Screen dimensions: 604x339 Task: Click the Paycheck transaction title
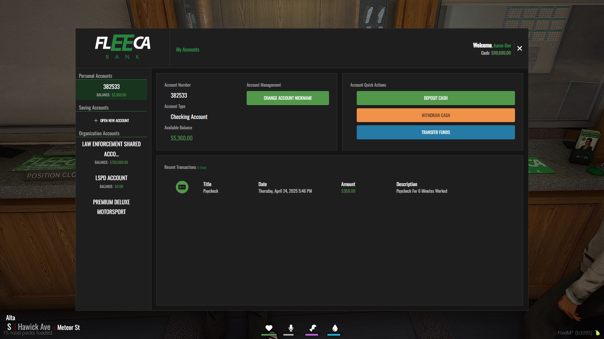pos(211,191)
